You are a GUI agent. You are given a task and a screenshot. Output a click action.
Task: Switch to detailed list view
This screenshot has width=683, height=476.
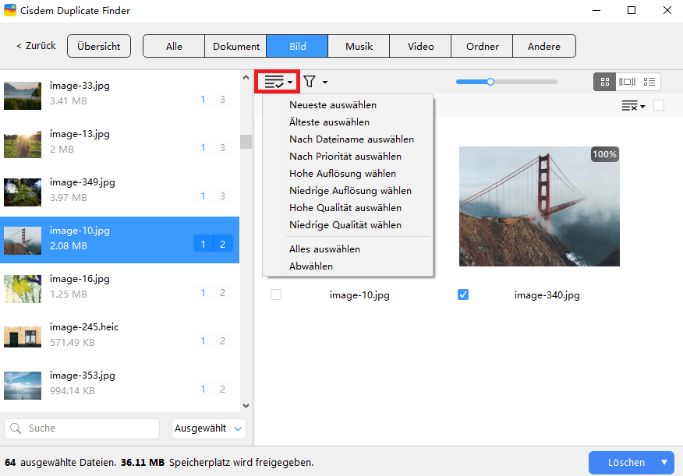649,82
